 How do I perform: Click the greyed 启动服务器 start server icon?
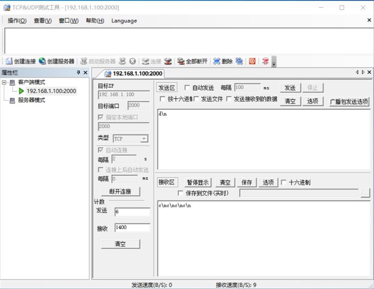tap(84, 61)
